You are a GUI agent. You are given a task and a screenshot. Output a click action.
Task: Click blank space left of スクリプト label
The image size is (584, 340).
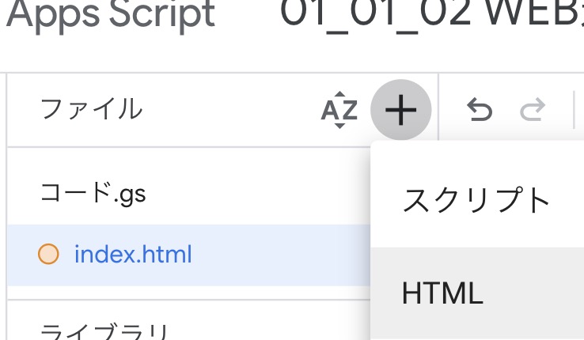pos(386,200)
